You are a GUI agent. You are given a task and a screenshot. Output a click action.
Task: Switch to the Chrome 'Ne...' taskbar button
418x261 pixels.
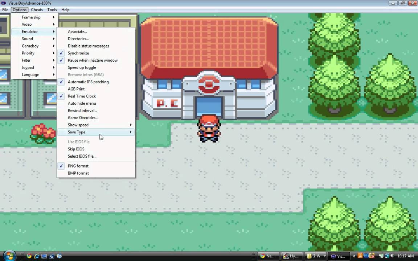[268, 256]
